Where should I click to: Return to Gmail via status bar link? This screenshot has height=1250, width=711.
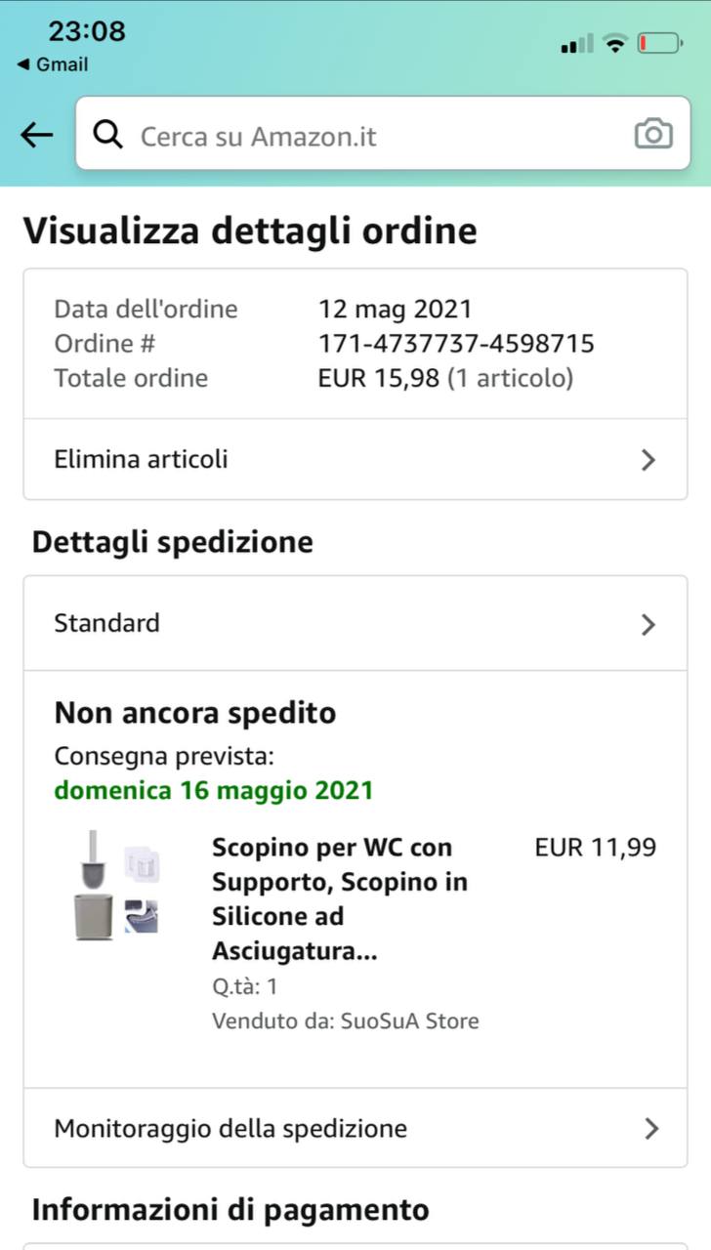coord(53,64)
